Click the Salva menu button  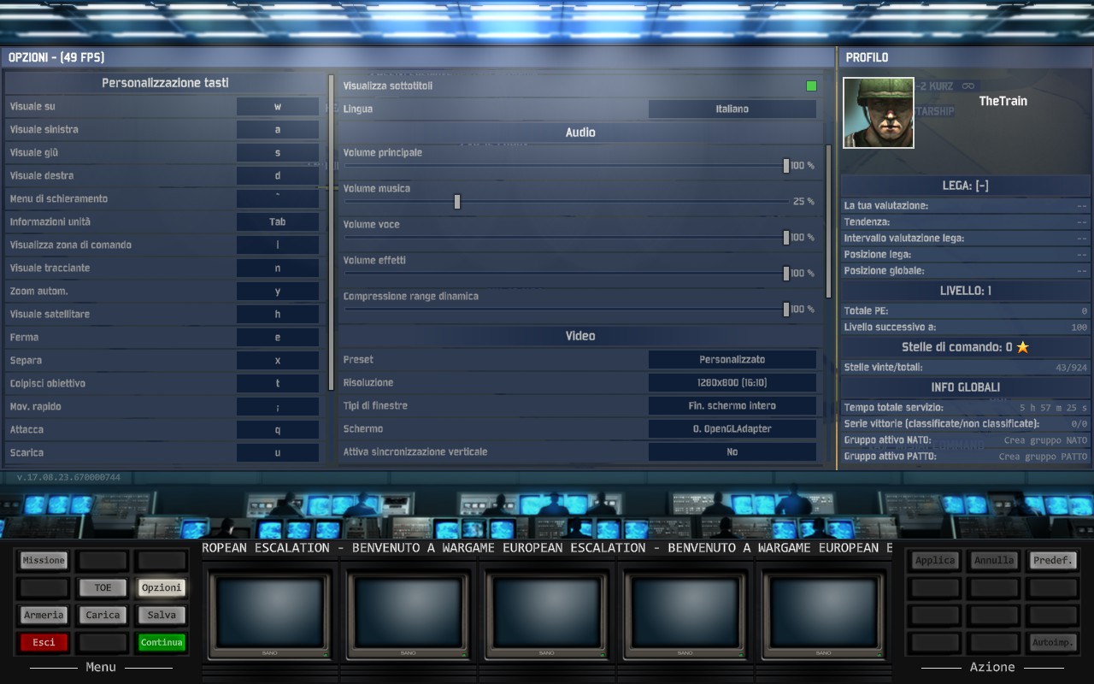pyautogui.click(x=162, y=616)
